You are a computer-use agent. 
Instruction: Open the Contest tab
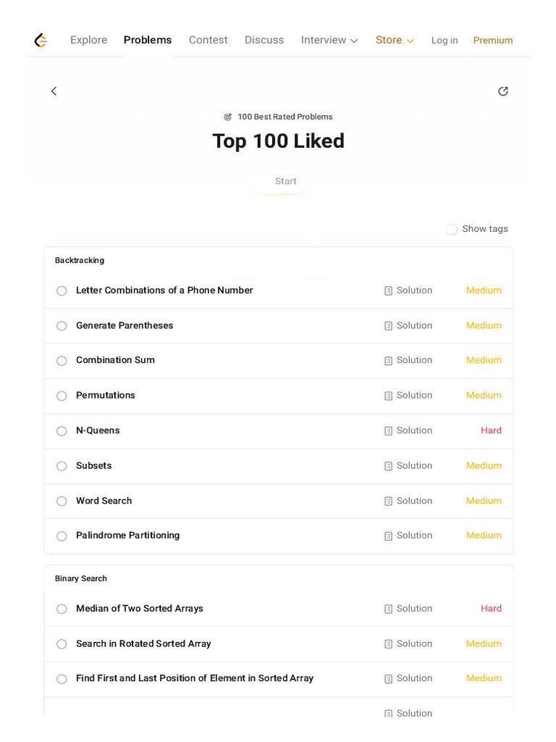[x=208, y=41]
